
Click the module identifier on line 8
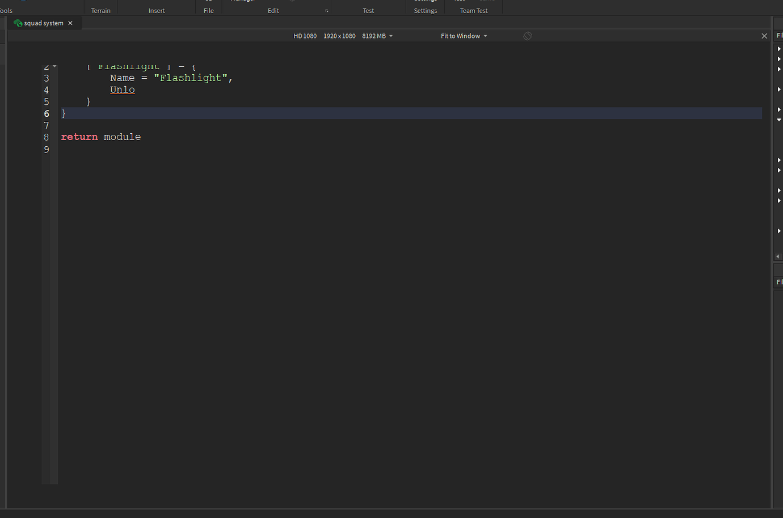click(122, 137)
